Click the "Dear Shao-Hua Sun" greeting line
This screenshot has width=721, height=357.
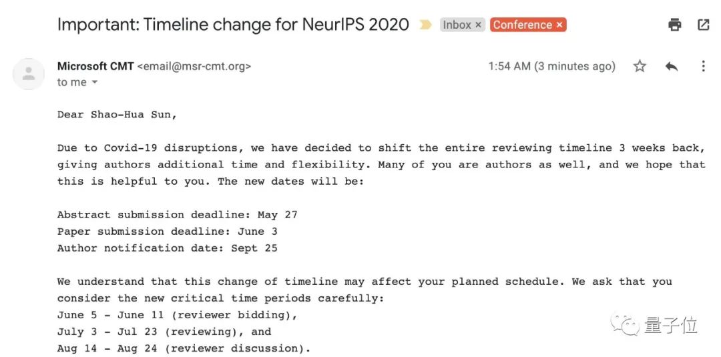click(117, 115)
